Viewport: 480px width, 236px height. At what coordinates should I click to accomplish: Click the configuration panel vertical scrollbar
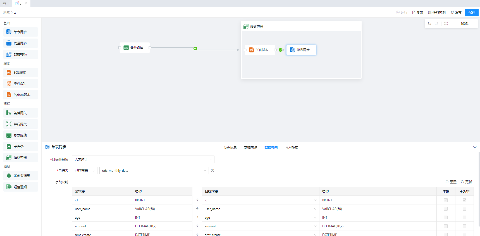click(479, 189)
